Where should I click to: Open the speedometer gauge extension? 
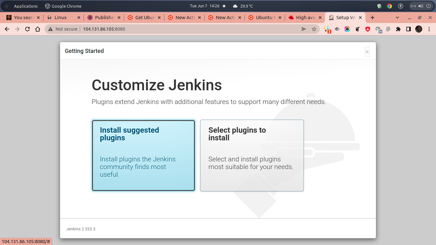point(378,29)
